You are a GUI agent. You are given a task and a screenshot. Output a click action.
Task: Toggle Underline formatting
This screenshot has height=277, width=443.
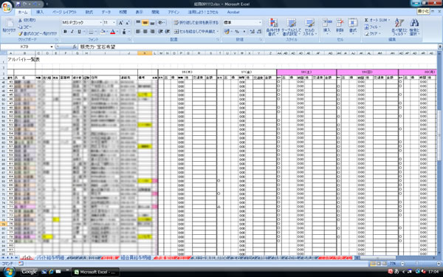[79, 32]
